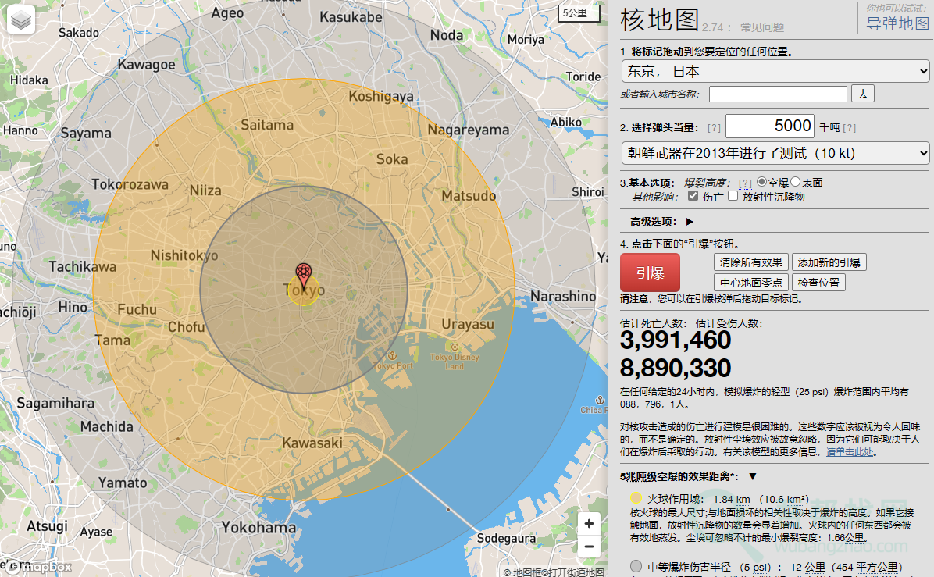Click the yellow fireball radius color swatch
934x577 pixels.
coord(636,499)
